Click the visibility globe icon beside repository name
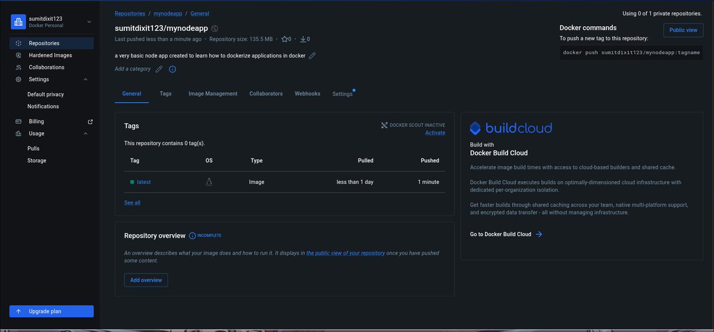The image size is (714, 332). pos(215,28)
